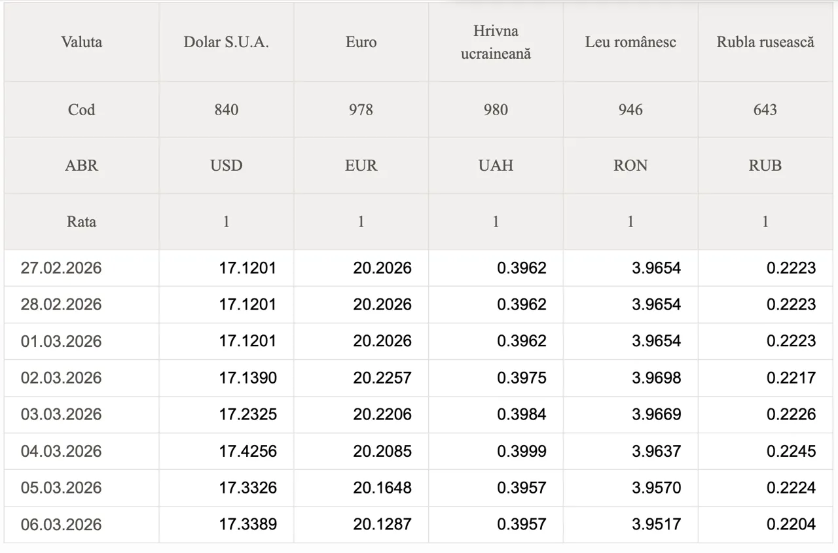
Task: Click RUB rate 0.2217
Action: pyautogui.click(x=791, y=378)
